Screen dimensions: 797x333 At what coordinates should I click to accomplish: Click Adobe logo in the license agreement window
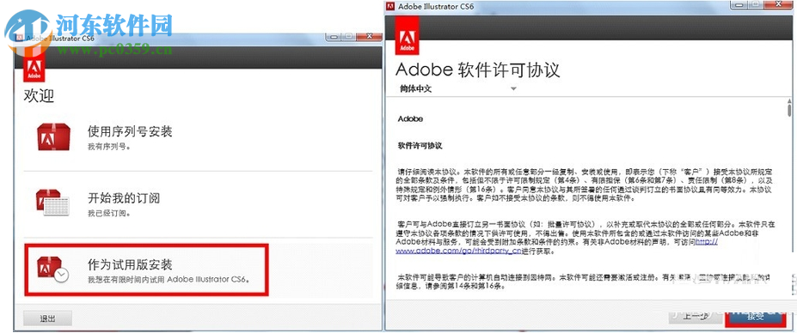[x=408, y=35]
